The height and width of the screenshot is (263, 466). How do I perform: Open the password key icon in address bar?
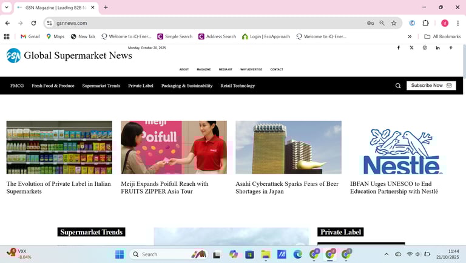370,23
